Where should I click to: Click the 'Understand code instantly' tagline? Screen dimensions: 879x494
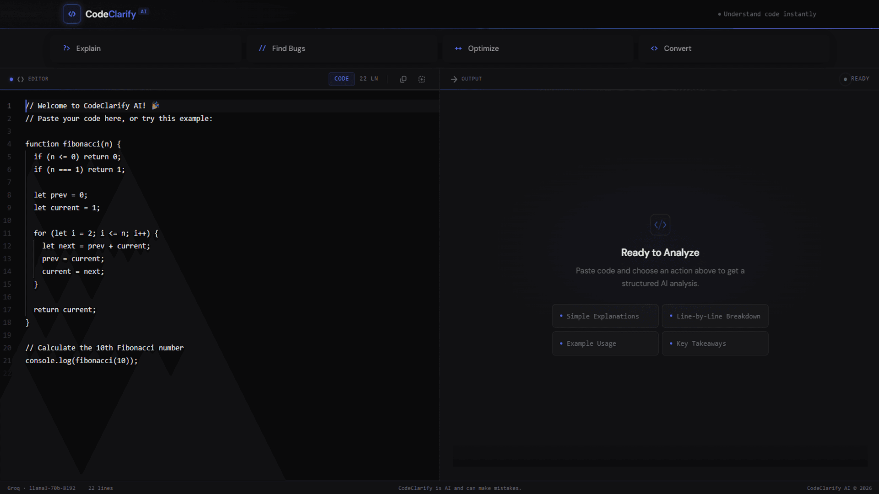pyautogui.click(x=770, y=14)
